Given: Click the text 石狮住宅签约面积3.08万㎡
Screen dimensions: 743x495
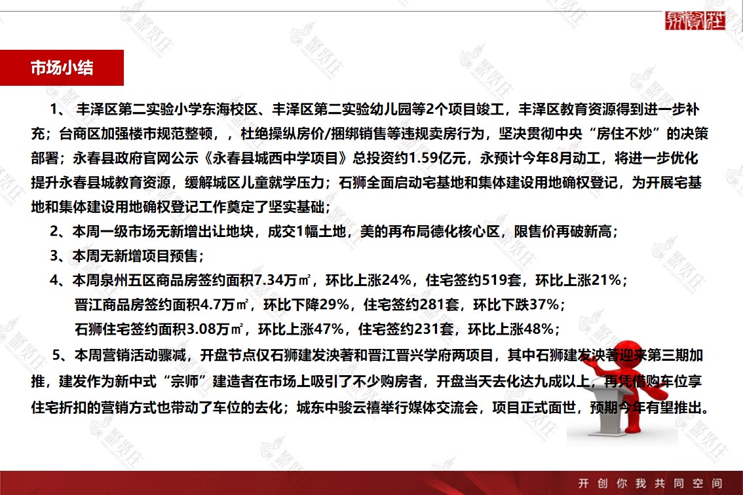Looking at the screenshot, I should tap(159, 329).
